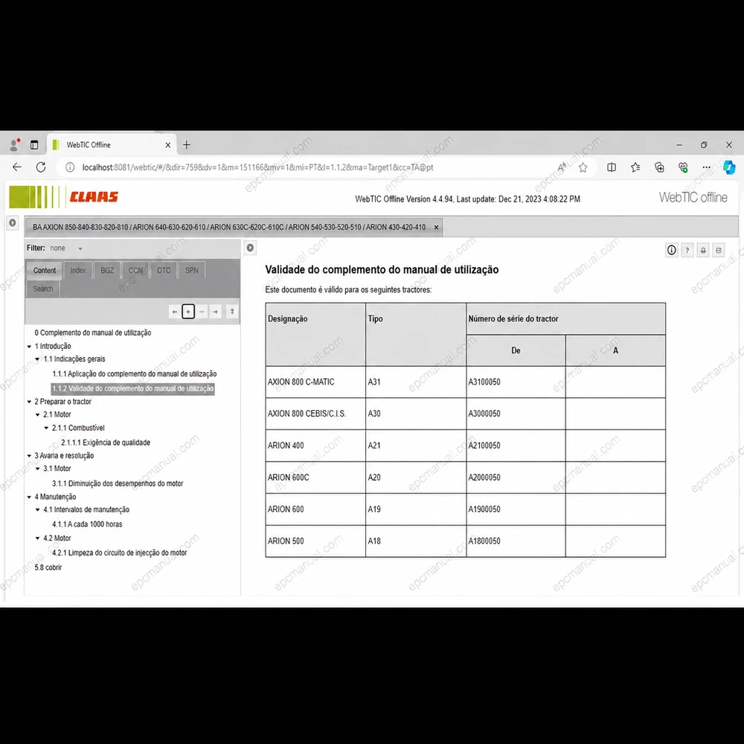Switch to the CCN tab
744x744 pixels.
pos(135,270)
